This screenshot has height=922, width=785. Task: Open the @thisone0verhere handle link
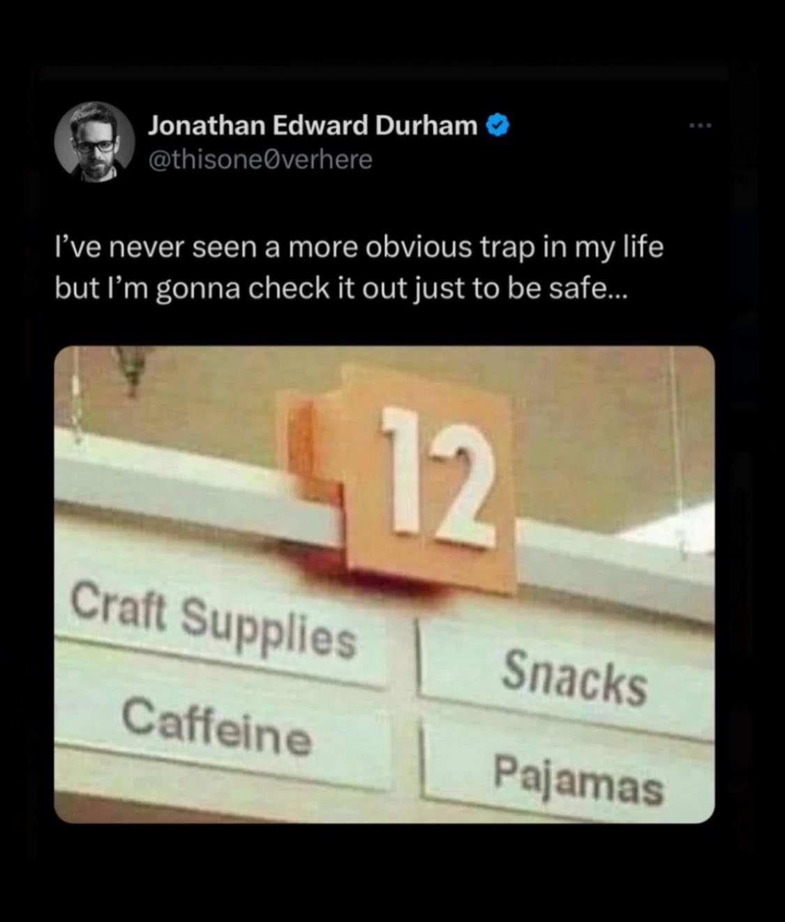pos(260,160)
